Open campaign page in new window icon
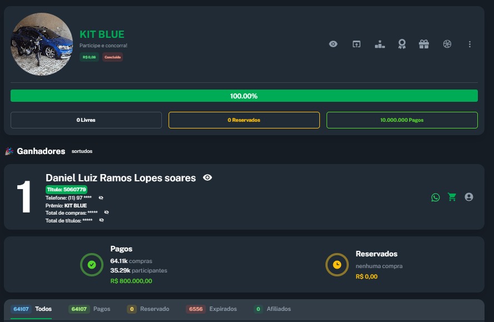 click(x=357, y=44)
